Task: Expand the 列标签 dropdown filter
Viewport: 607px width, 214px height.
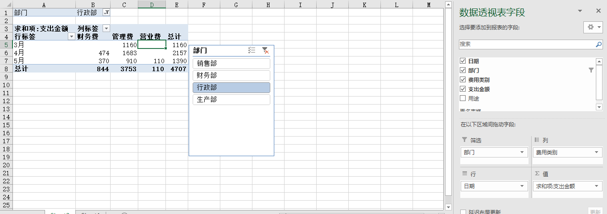Action: point(106,28)
